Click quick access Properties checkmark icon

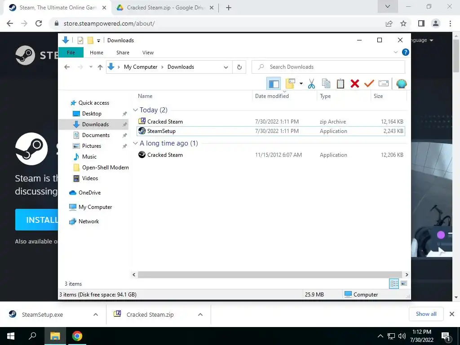click(80, 40)
